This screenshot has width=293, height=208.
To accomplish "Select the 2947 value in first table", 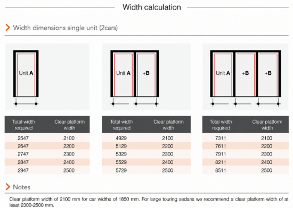I will pyautogui.click(x=23, y=170).
